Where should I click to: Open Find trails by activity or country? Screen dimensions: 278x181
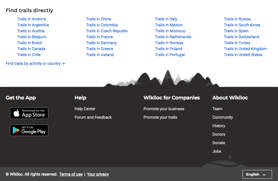pyautogui.click(x=35, y=63)
